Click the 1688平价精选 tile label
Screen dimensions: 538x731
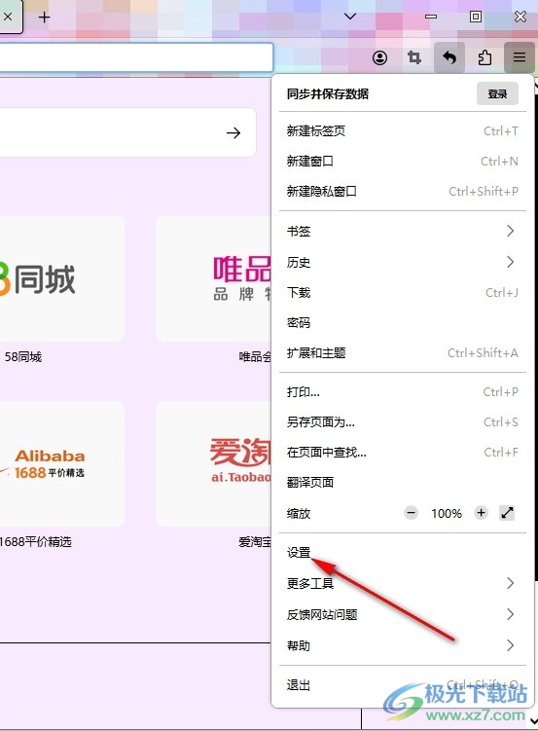click(x=35, y=542)
